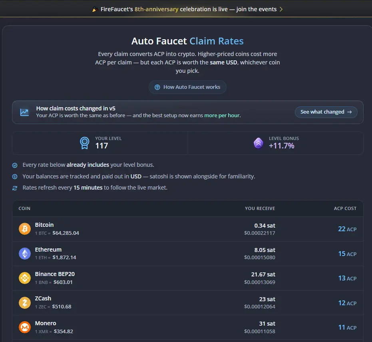
Task: Click the 21.67 sat amount
Action: click(x=263, y=274)
